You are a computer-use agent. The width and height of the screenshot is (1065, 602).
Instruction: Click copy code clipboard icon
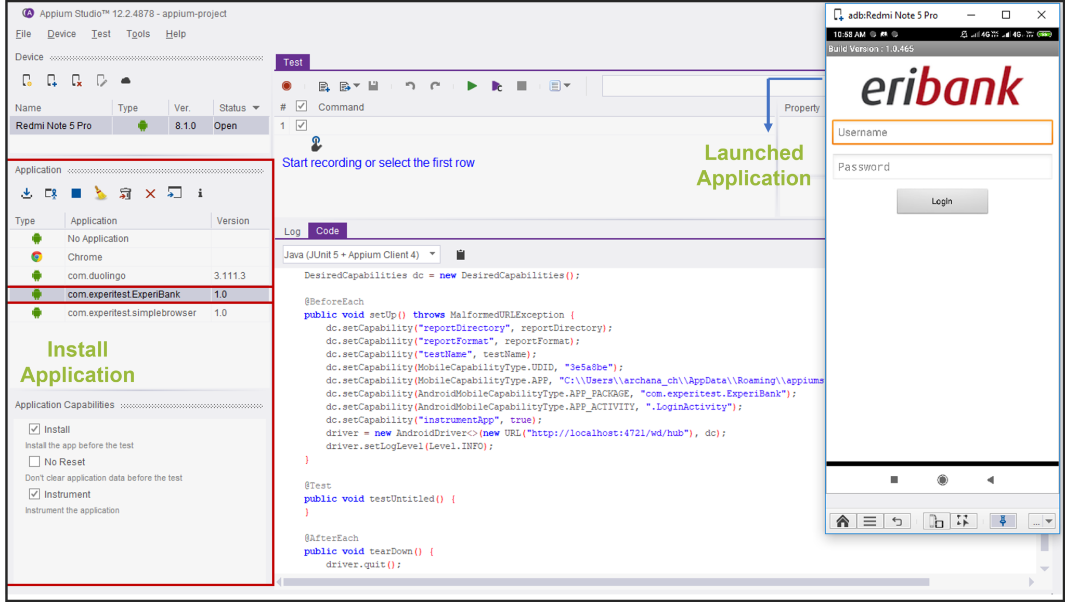coord(460,255)
